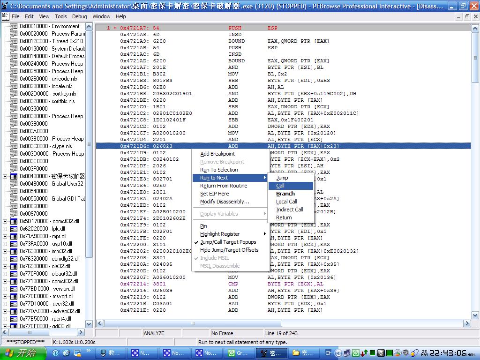480x360 pixels.
Task: Choose Set EIP Here
Action: click(x=230, y=194)
